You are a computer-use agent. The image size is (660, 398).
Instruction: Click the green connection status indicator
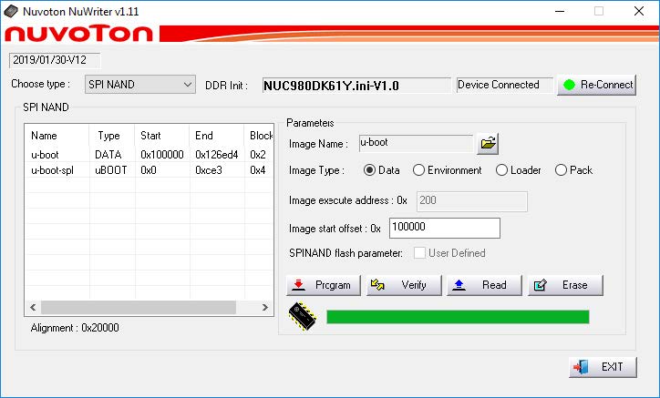(569, 85)
